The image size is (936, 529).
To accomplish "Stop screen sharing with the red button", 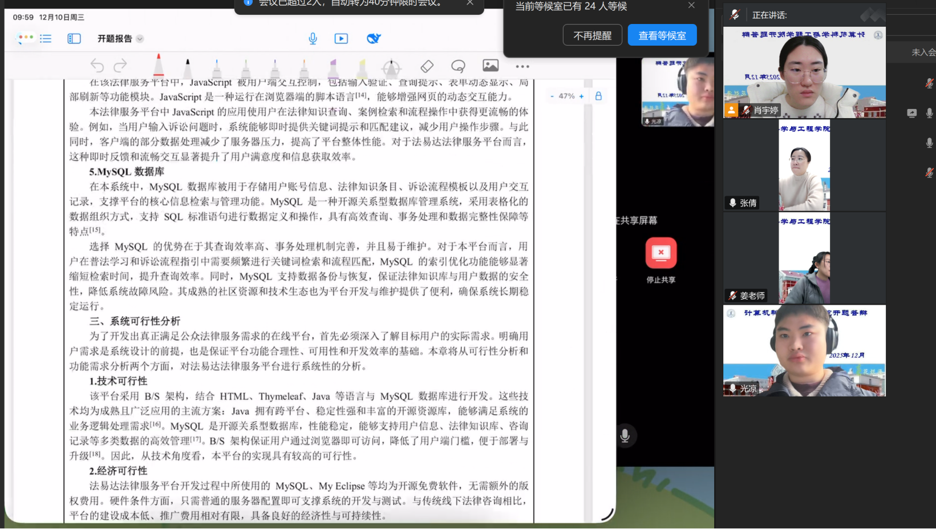I will tap(661, 253).
